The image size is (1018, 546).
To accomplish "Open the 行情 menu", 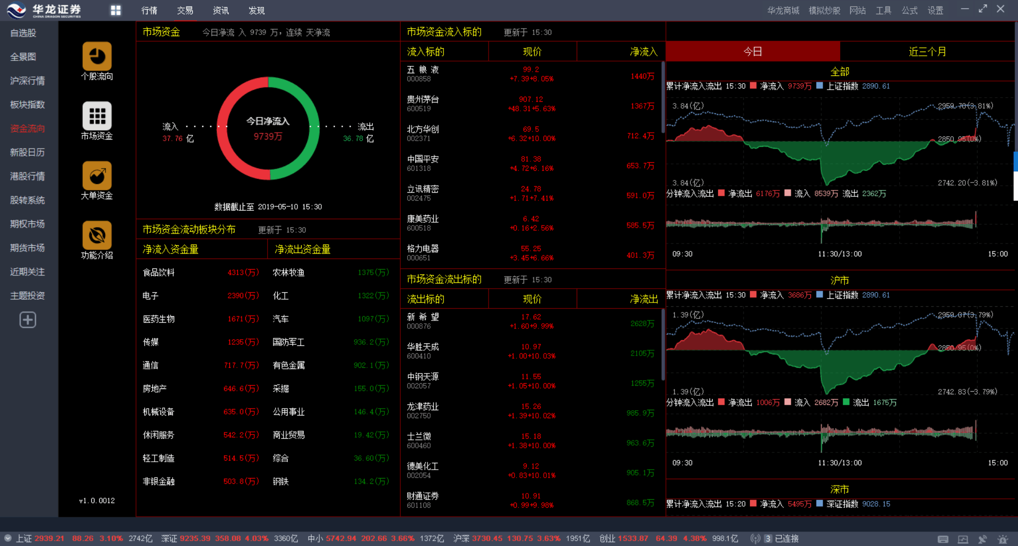I will coord(149,10).
